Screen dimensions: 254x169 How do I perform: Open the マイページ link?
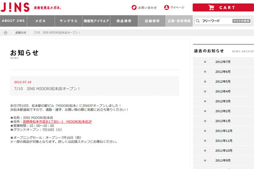pos(177,8)
